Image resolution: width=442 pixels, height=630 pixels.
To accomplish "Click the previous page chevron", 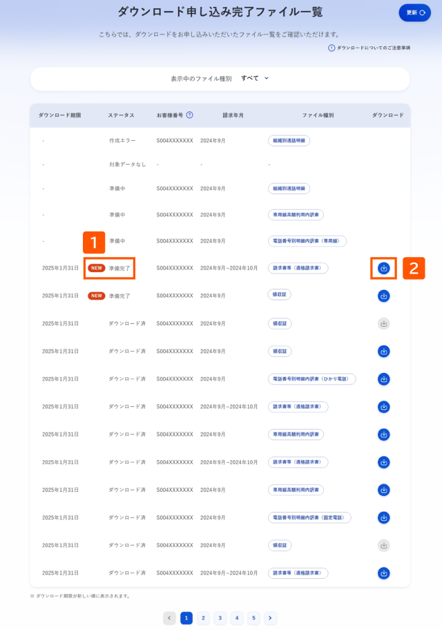I will point(170,618).
